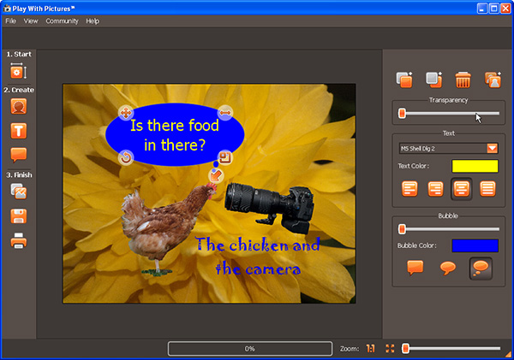
Task: Select the add person cutout tool
Action: tap(19, 108)
